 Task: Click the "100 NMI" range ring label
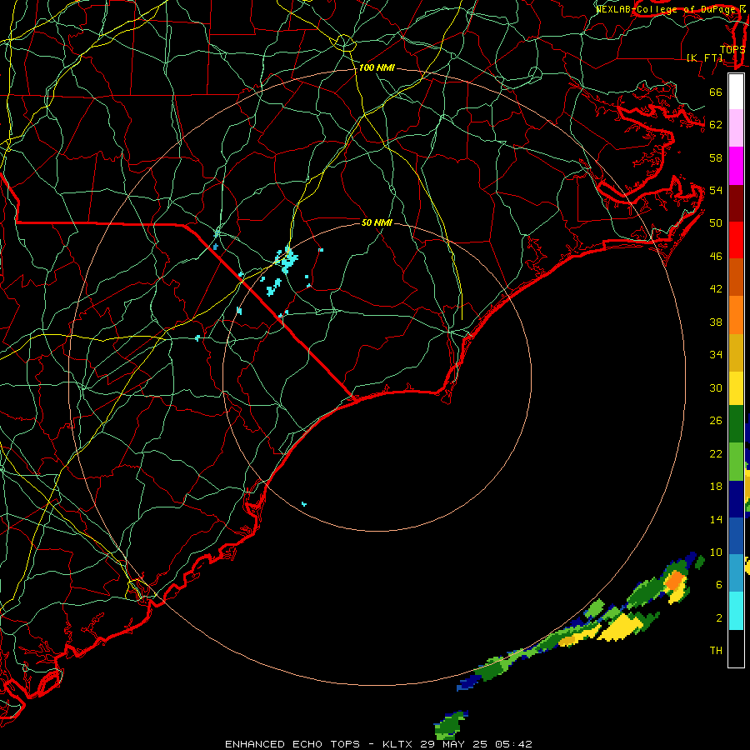tap(377, 68)
